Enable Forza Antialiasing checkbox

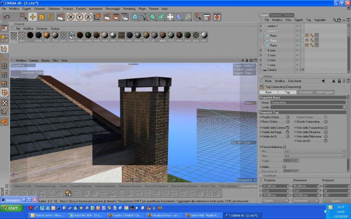click(x=284, y=147)
